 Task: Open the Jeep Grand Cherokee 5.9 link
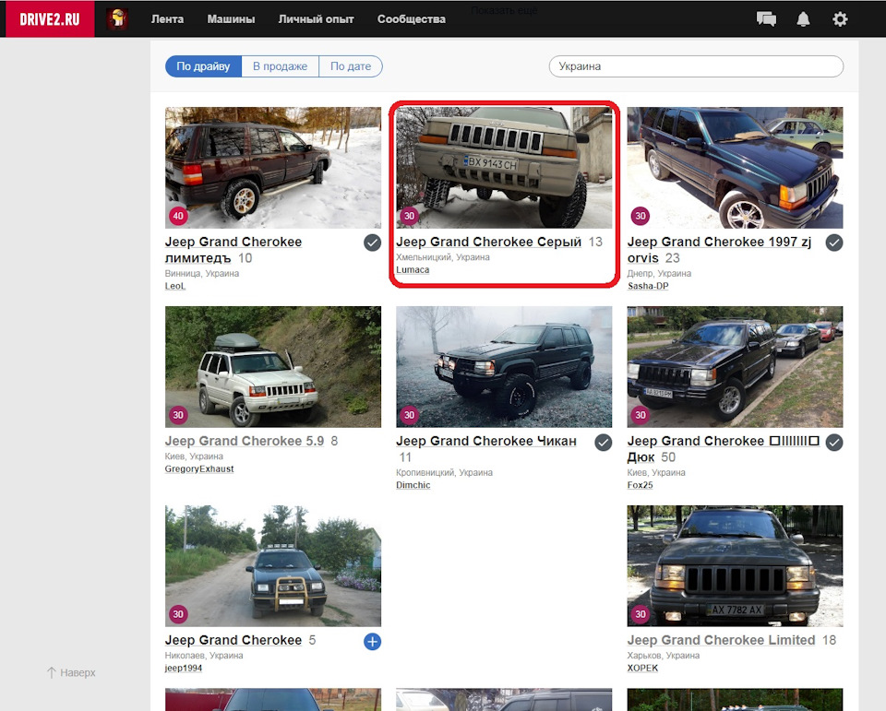[x=244, y=441]
